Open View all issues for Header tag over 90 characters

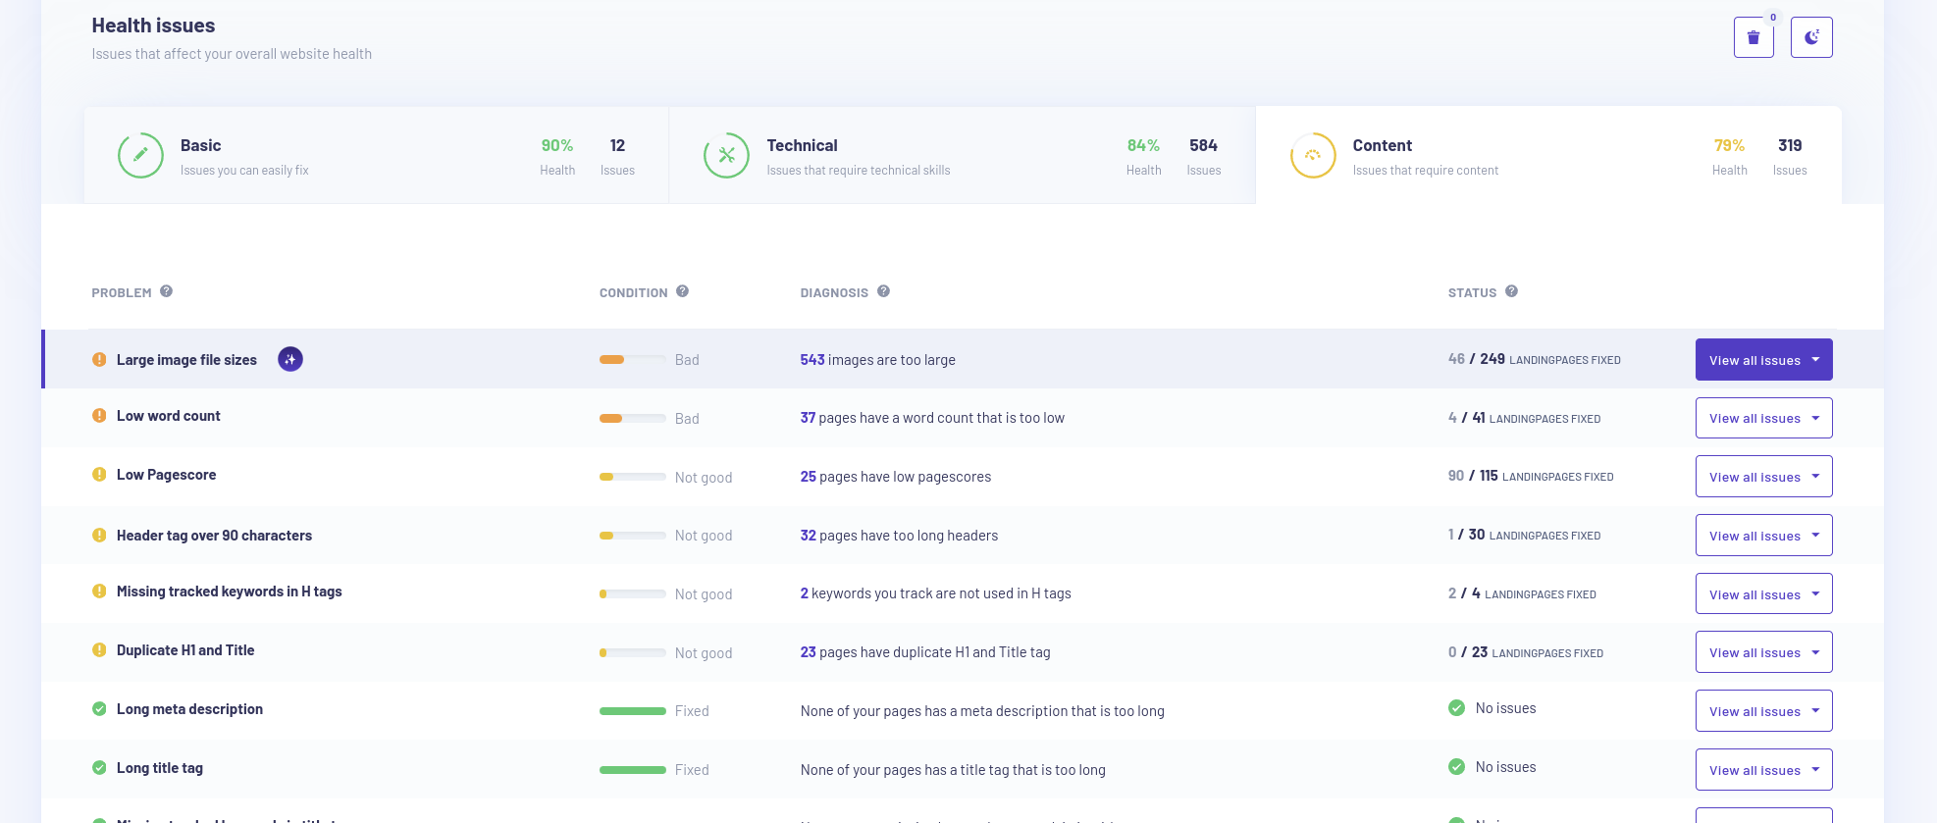pos(1763,536)
